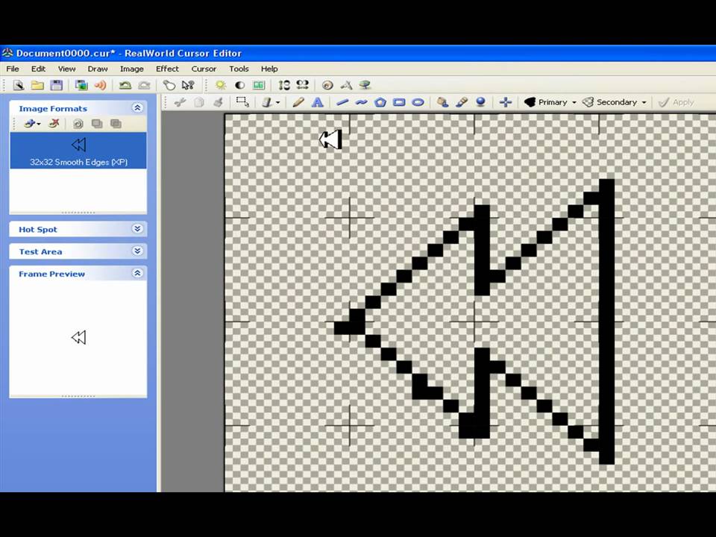Expand the Test Area panel
716x537 pixels.
pos(137,251)
